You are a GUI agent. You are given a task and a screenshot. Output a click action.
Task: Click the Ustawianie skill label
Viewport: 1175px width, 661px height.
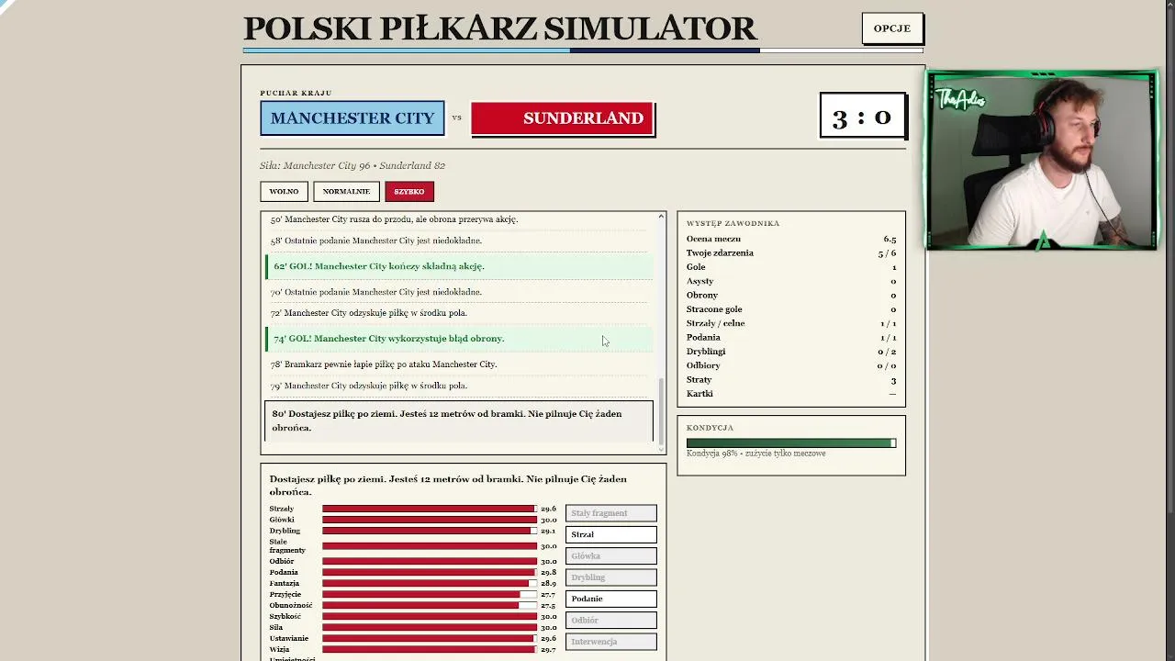pos(289,638)
